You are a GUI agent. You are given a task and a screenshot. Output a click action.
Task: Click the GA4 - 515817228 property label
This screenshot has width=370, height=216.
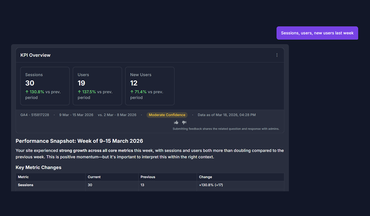pyautogui.click(x=35, y=115)
